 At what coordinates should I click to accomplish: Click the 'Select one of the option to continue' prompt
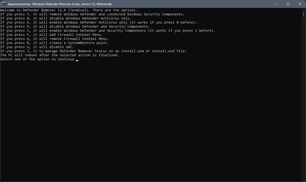(x=38, y=59)
